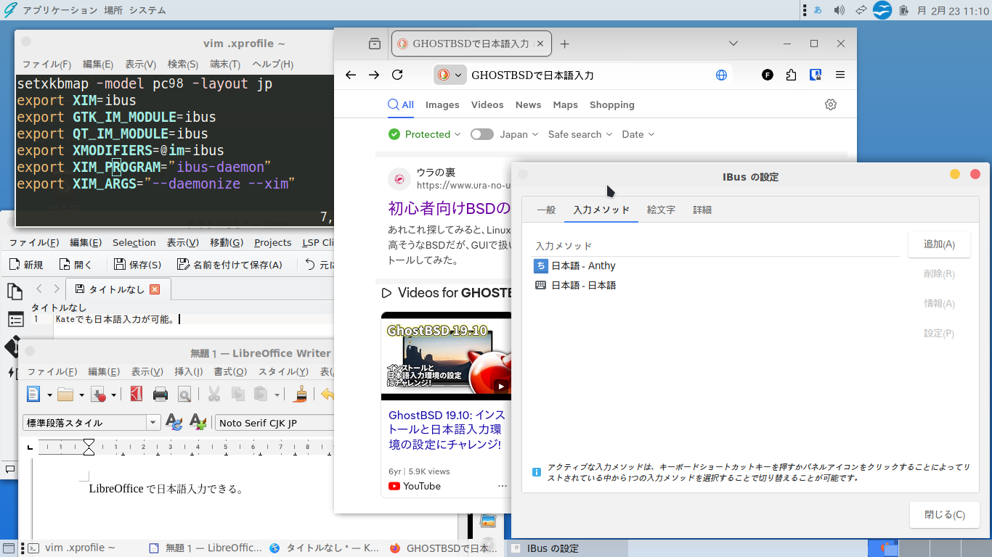Click the browser reload button

point(397,75)
